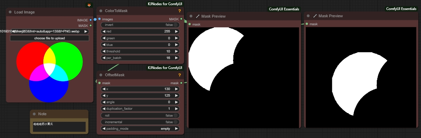Viewport: 421px width, 138px height.
Task: Select previous padding_mode option with left arrow
Action: (103, 129)
